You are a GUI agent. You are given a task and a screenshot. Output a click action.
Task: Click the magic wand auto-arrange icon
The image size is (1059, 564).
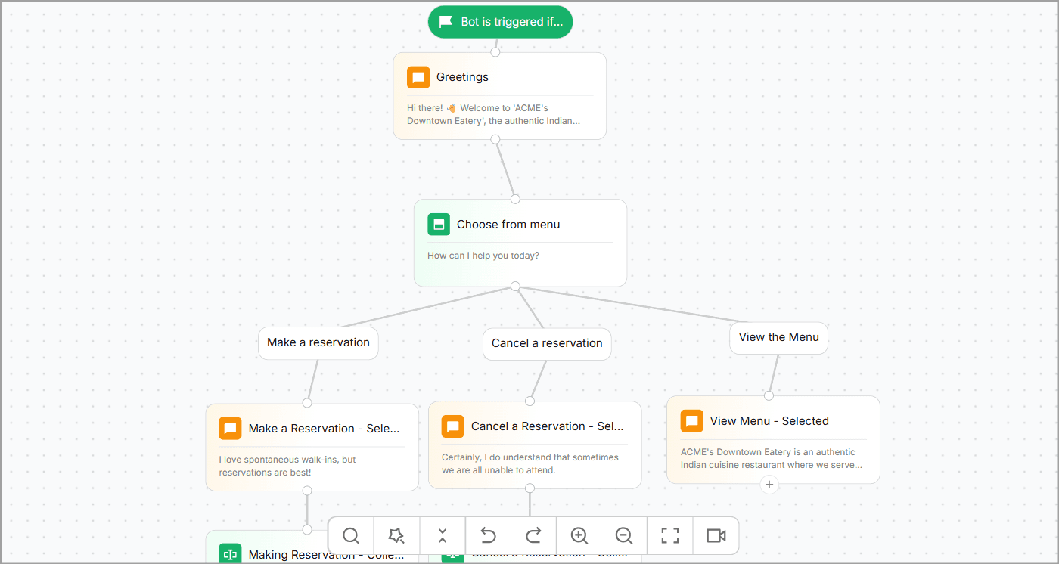(396, 536)
